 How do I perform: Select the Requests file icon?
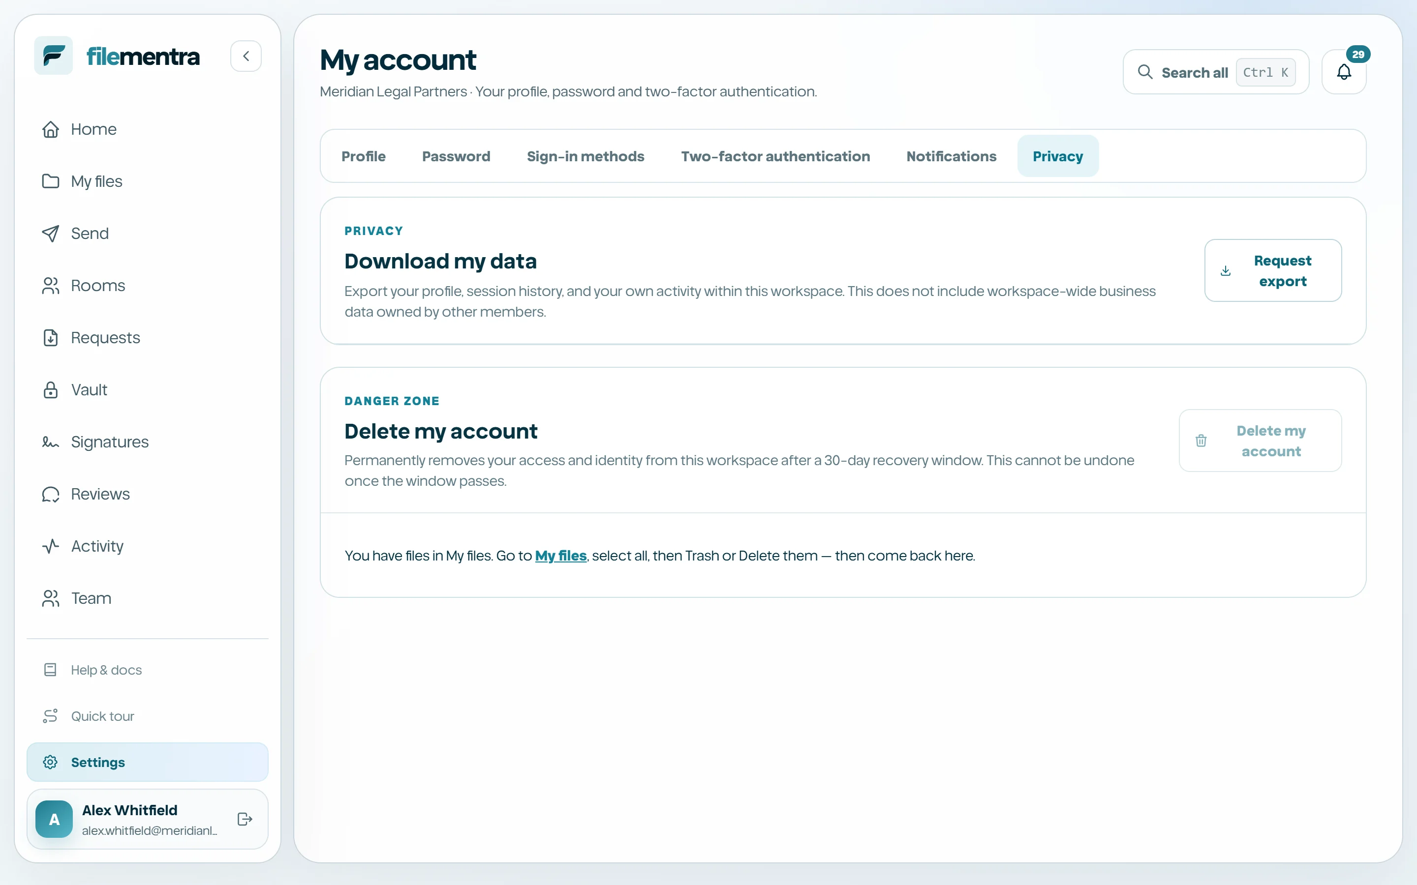coord(51,338)
